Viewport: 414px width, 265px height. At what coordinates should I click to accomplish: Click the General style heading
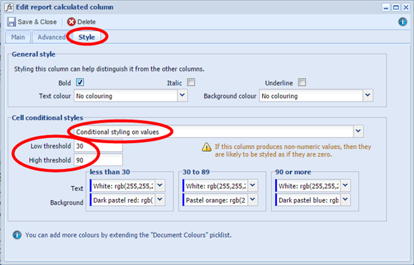point(34,54)
